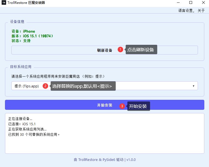This screenshot has width=209, height=167.
Task: Close the TrollRestore installer window
Action: [x=203, y=3]
